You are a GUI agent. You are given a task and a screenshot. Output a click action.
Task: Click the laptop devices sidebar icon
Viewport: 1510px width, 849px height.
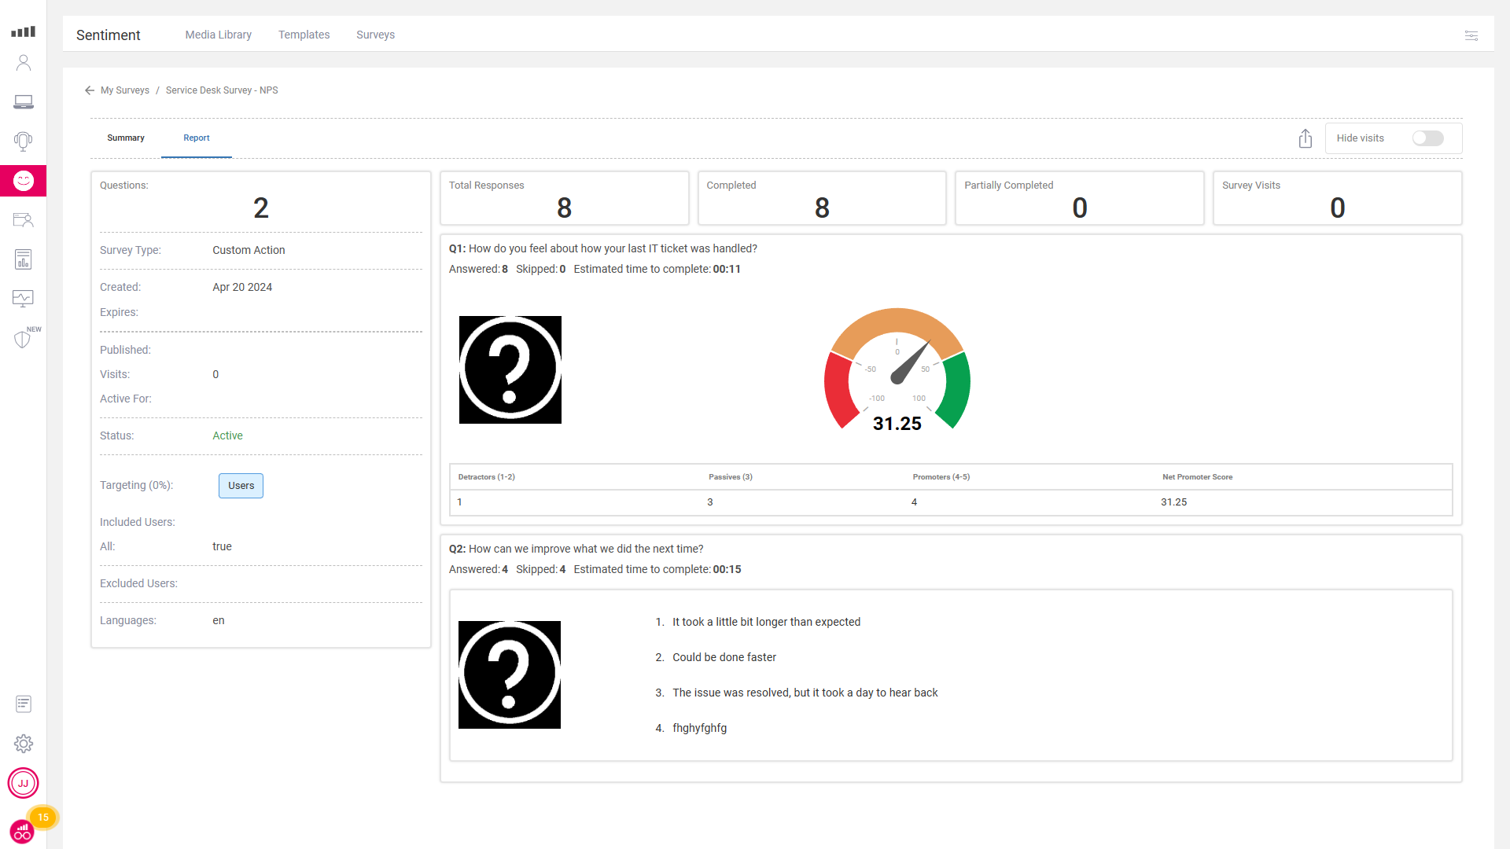click(x=24, y=102)
